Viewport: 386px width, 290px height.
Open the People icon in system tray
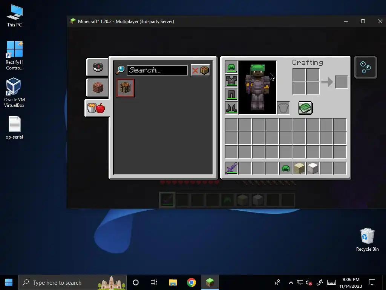(277, 282)
